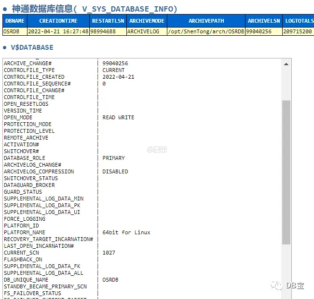Image resolution: width=314 pixels, height=299 pixels.
Task: Click the PLATFORM_NAME row label
Action: 25,232
